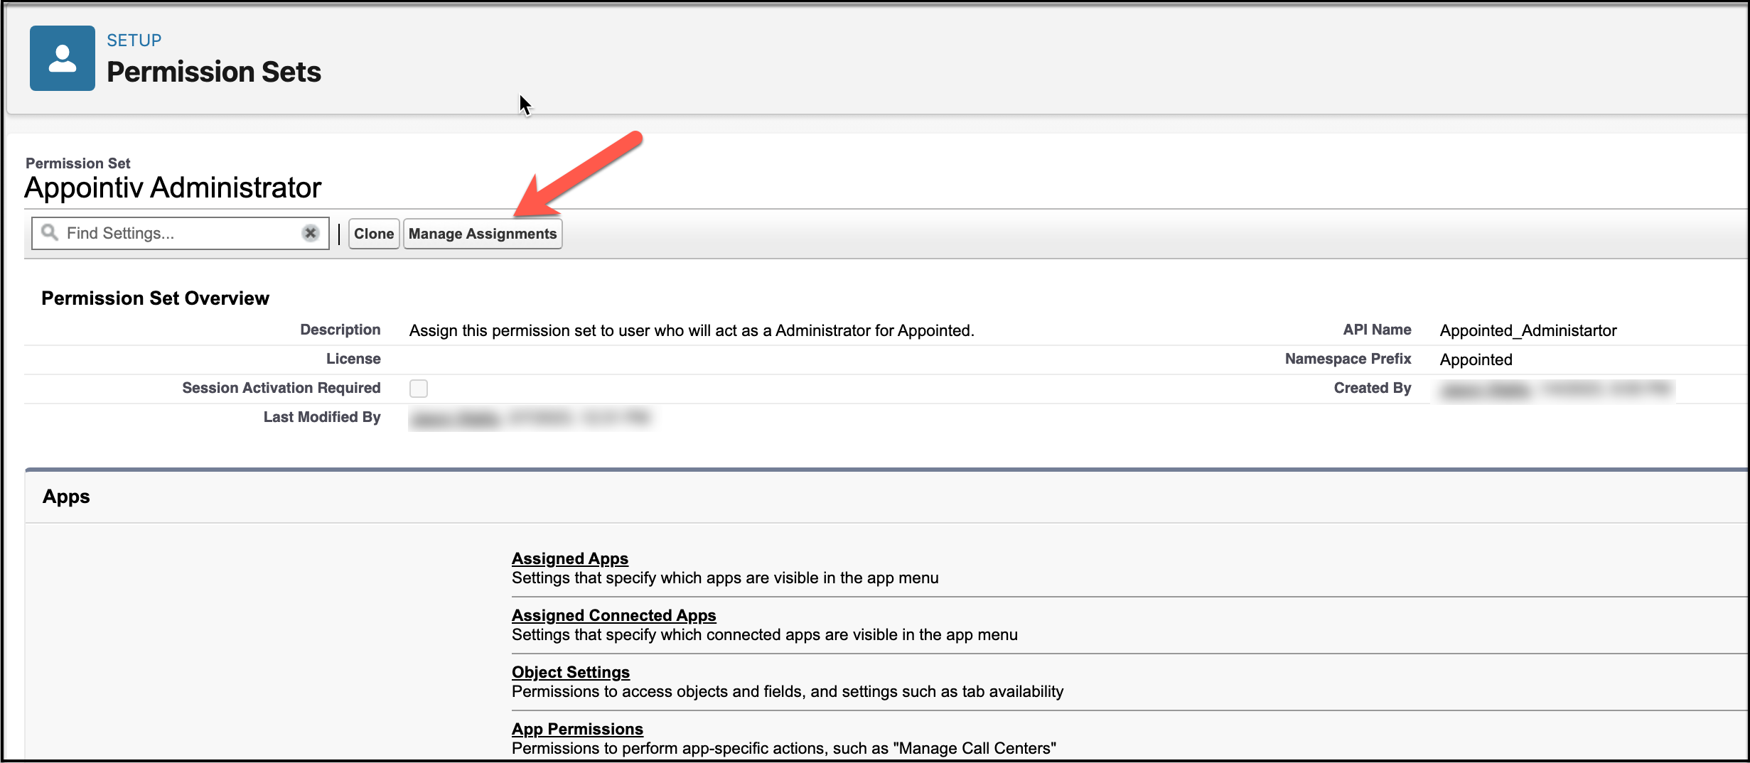Click the small Permission Set label above the heading
This screenshot has width=1750, height=763.
pos(78,163)
